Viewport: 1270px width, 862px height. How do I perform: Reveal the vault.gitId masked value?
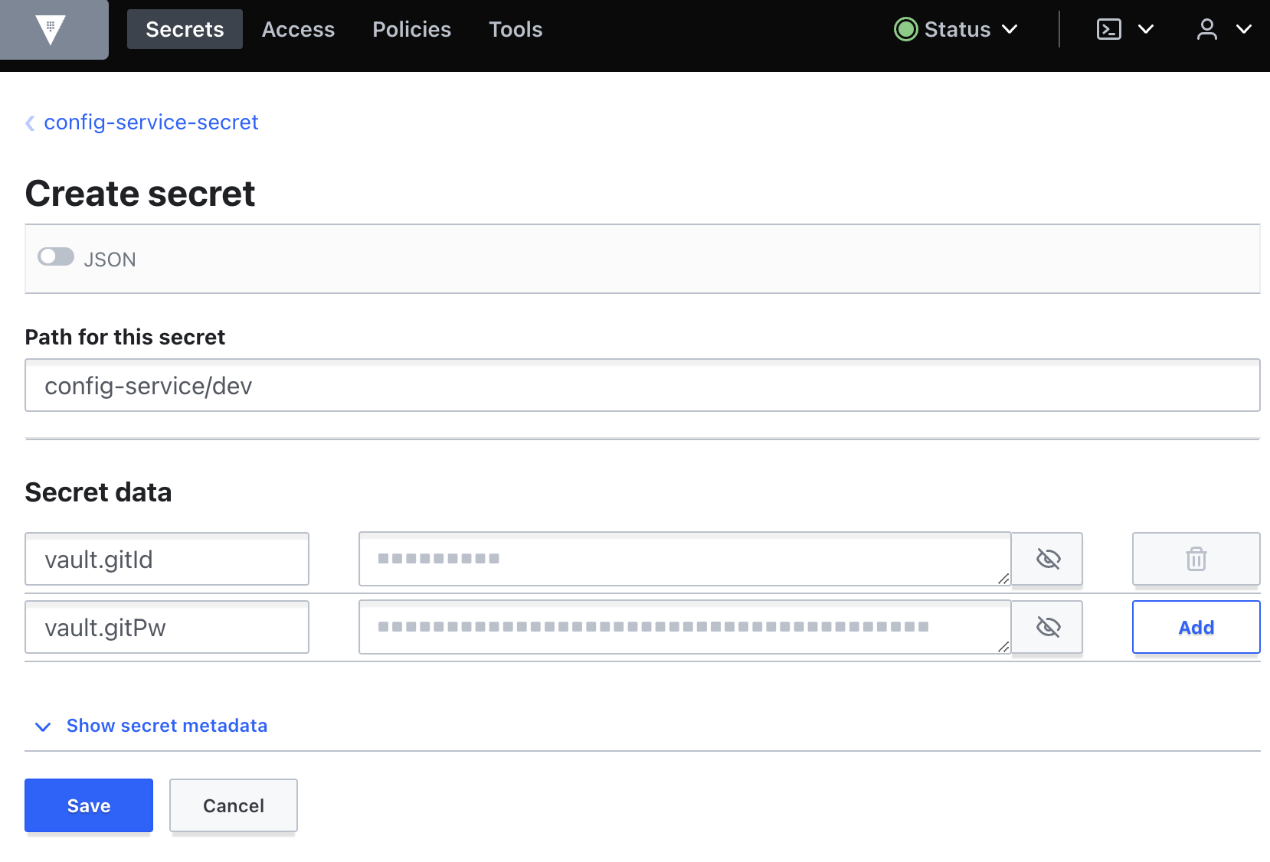[1047, 559]
